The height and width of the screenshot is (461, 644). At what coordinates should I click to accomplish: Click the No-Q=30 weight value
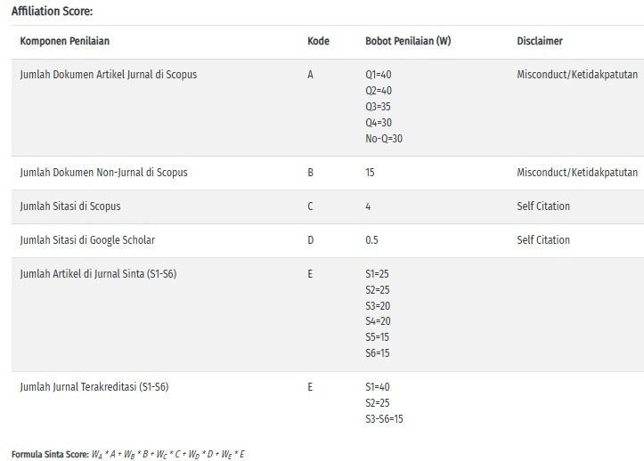(384, 139)
